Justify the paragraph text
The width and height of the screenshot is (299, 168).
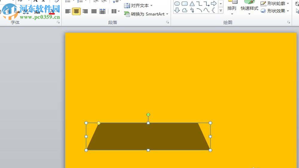click(94, 11)
